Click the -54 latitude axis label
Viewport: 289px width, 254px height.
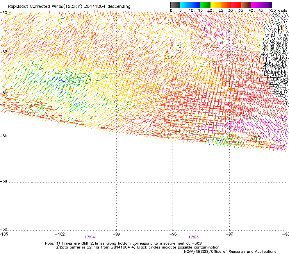[x=4, y=93]
